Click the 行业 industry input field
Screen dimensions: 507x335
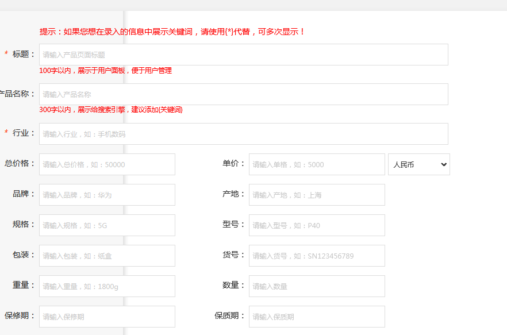243,134
